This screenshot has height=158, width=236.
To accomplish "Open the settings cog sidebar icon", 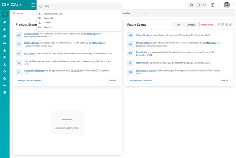I will point(5,71).
